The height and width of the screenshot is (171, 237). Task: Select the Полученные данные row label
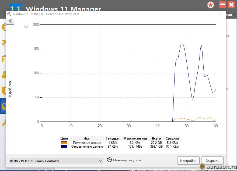click(87, 142)
